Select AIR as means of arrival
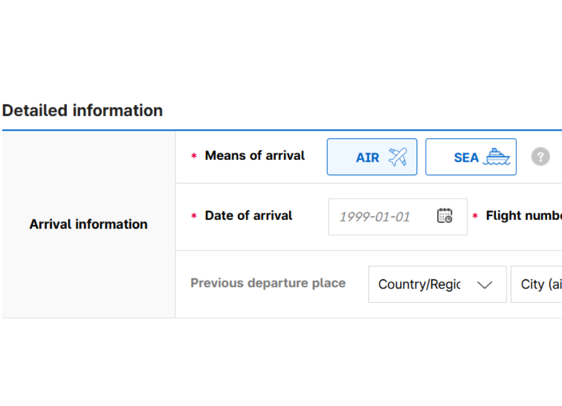 click(372, 157)
